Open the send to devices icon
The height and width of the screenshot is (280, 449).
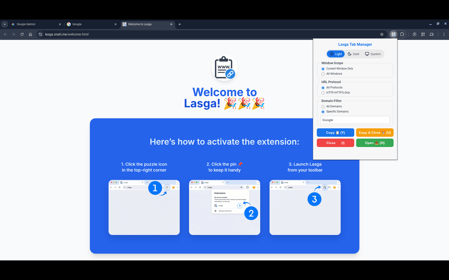[431, 34]
